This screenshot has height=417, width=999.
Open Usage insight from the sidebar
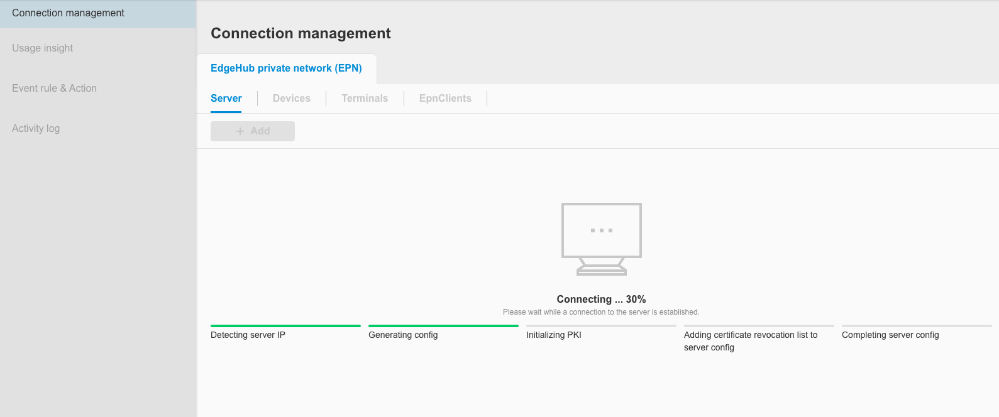(x=42, y=48)
